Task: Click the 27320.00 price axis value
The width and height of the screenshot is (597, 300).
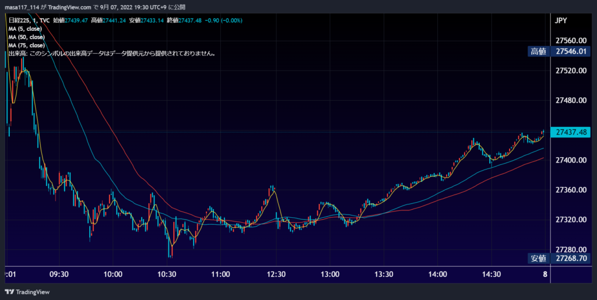Action: [571, 220]
